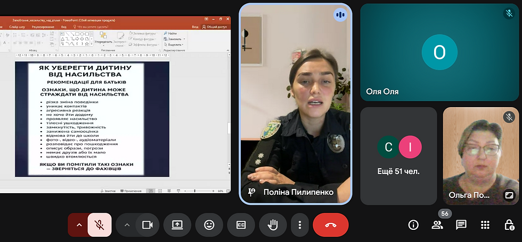522x242 pixels.
Task: Open meeting details info icon
Action: pyautogui.click(x=413, y=225)
